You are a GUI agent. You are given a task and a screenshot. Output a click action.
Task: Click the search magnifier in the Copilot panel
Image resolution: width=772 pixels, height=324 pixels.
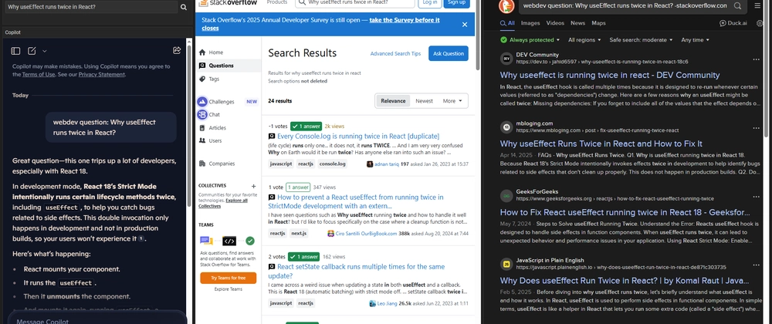point(184,8)
